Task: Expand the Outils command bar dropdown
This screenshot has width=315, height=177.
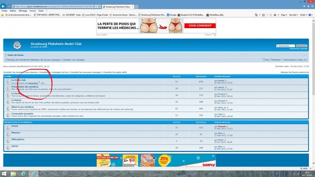Action: click(x=303, y=15)
